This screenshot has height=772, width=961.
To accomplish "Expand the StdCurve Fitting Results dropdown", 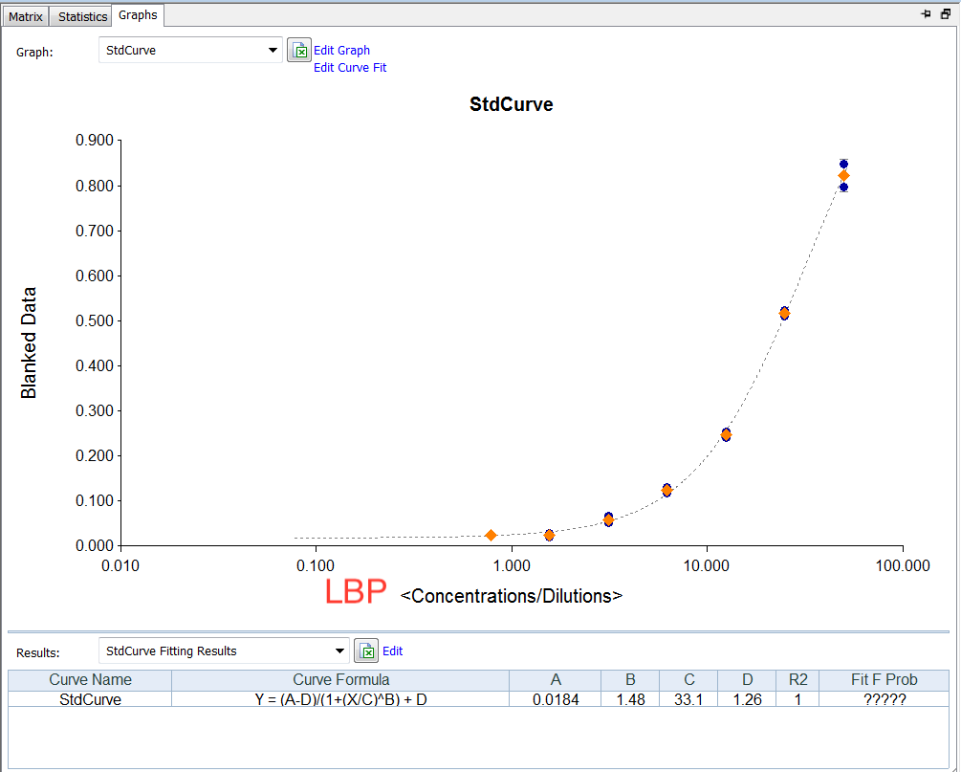I will click(339, 651).
